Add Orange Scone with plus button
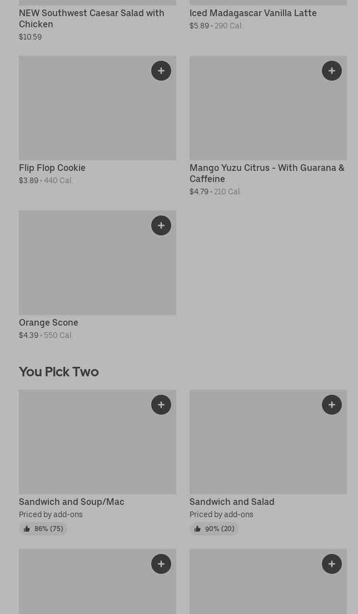Viewport: 358px width, 614px height. pos(161,225)
